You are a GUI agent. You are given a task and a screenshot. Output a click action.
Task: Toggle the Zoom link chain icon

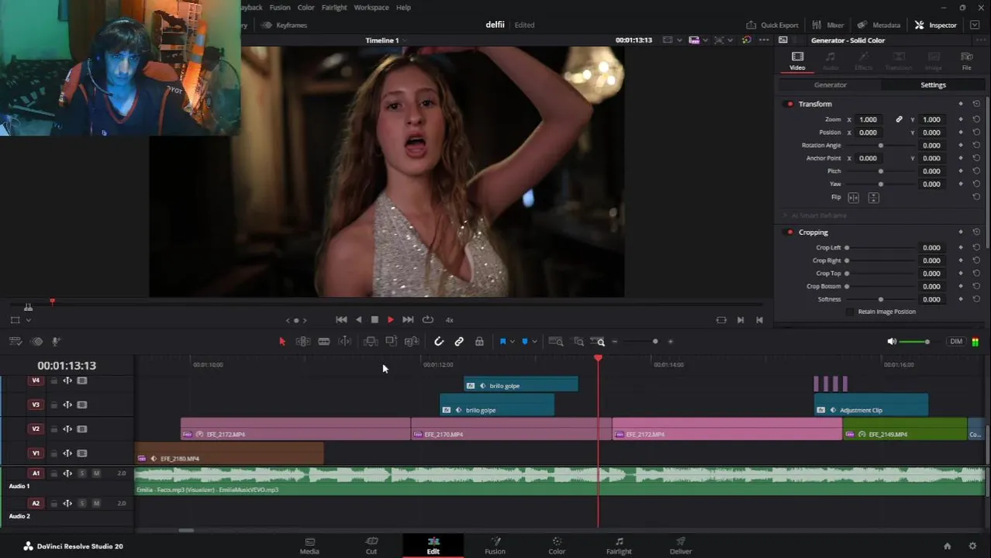(x=899, y=119)
